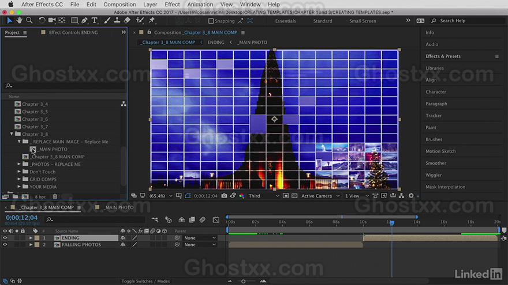Open the Apple menu

click(x=11, y=5)
